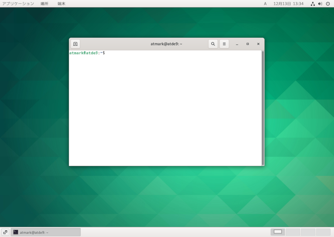This screenshot has height=237, width=334.
Task: Select the atmark@atde9 taskbar window button
Action: tap(46, 232)
